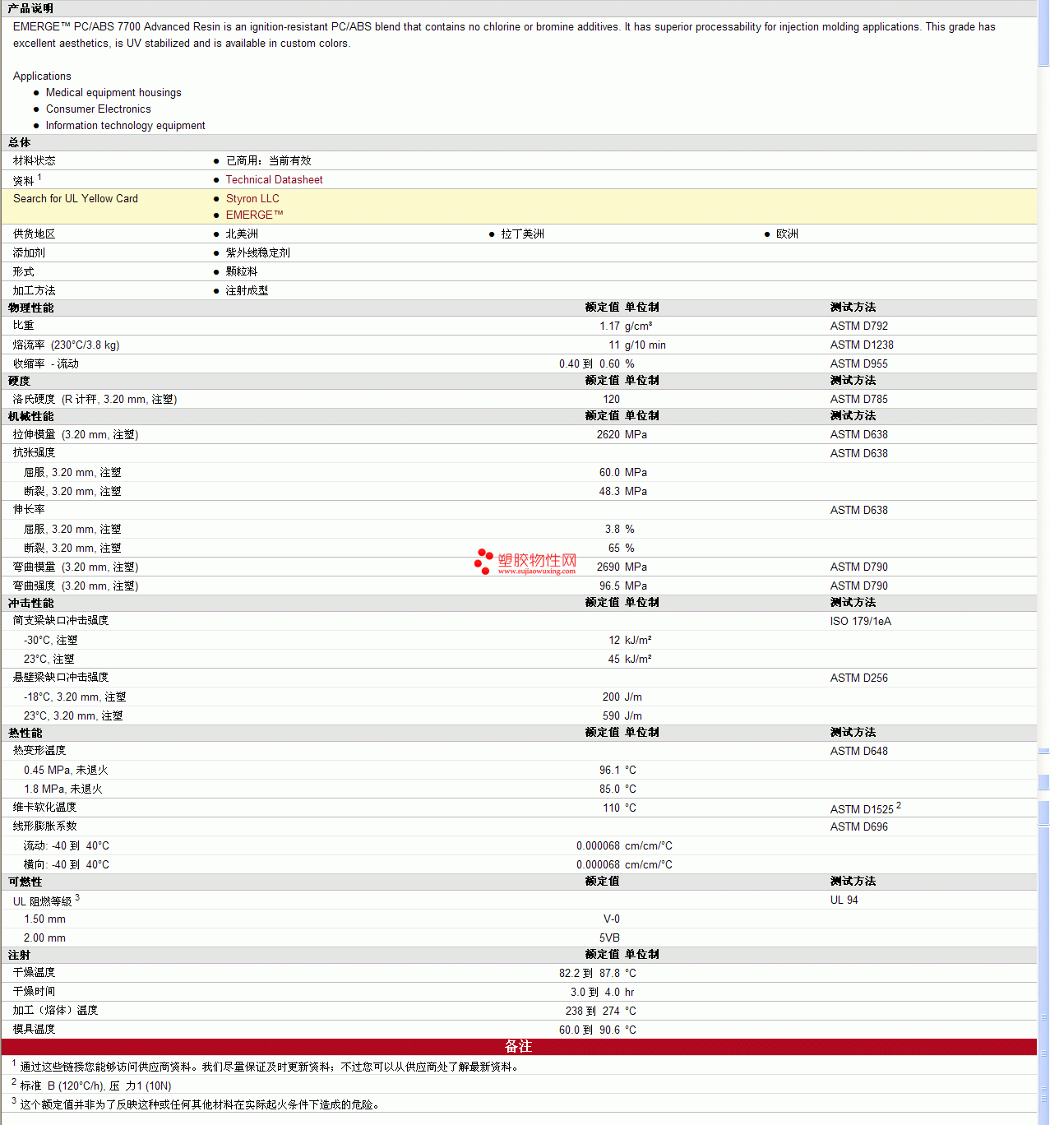Image resolution: width=1050 pixels, height=1125 pixels.
Task: Click the '1.17' specific gravity value
Action: click(609, 326)
